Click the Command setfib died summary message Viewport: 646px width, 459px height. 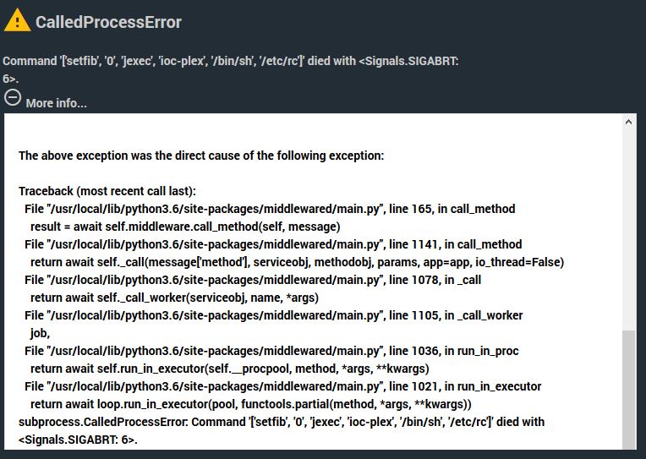[x=230, y=69]
